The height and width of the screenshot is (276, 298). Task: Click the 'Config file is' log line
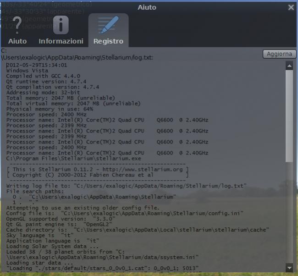click(125, 213)
